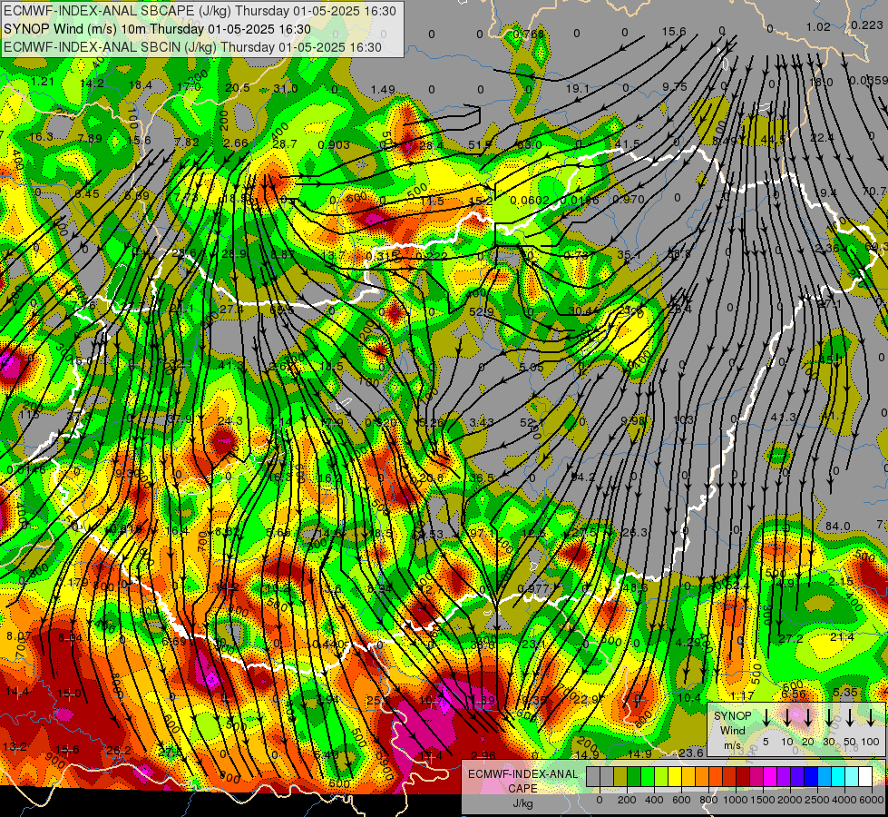Viewport: 888px width, 817px height.
Task: Pick the dark red swatch in the CAPE legend
Action: click(x=743, y=776)
